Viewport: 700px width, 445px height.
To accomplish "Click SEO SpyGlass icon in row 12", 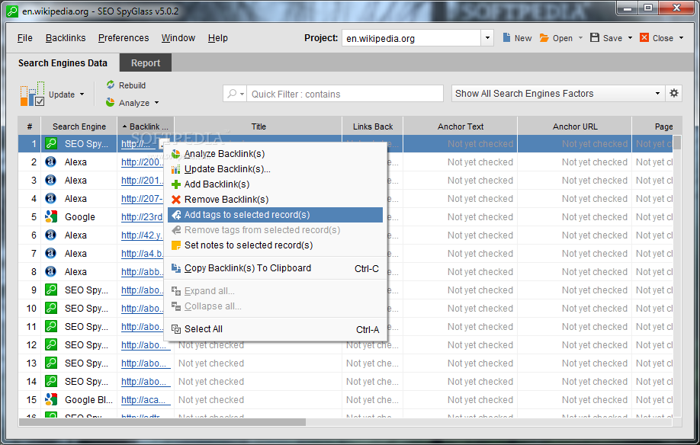I will point(51,344).
